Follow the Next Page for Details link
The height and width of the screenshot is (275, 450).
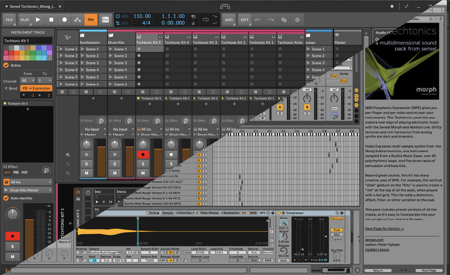tap(384, 229)
